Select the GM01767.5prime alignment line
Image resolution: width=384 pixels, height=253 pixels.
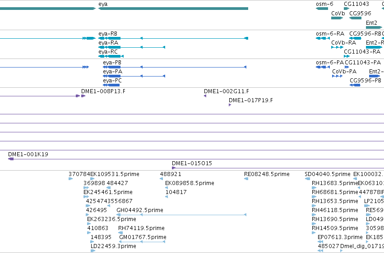coord(142,242)
